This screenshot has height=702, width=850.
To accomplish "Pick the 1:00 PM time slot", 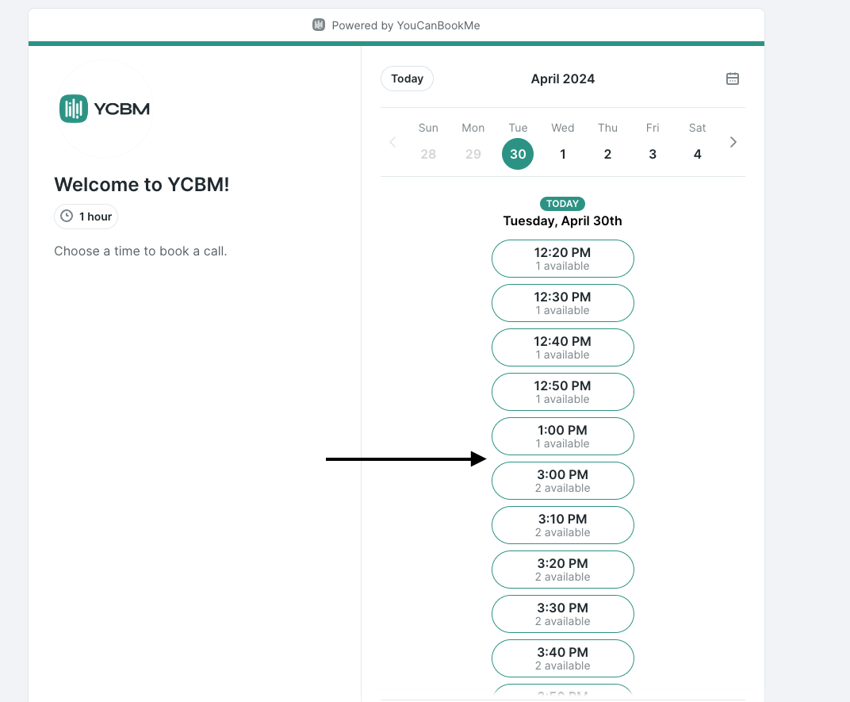I will (563, 436).
